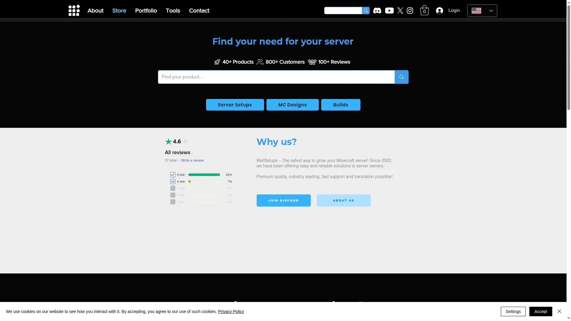Click the Find your need for your server heading
571x321 pixels.
283,41
